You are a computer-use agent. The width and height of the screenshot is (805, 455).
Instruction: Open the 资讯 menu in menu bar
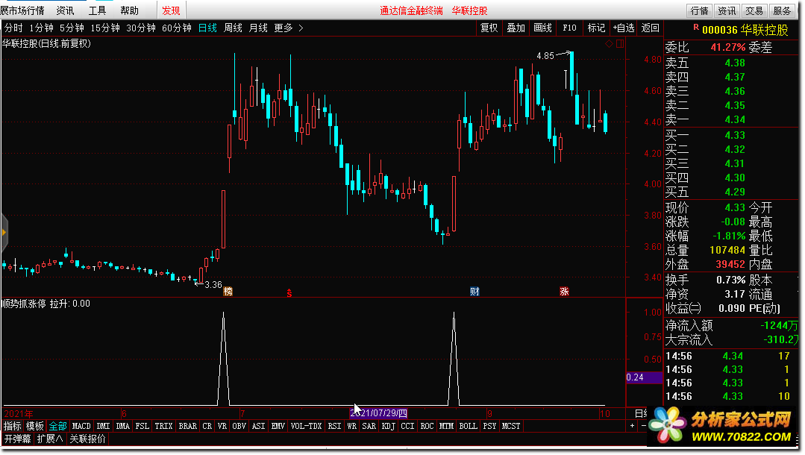[x=65, y=10]
